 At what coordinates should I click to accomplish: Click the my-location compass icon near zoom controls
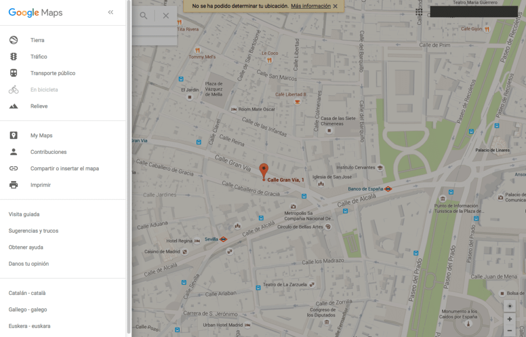coord(509,306)
